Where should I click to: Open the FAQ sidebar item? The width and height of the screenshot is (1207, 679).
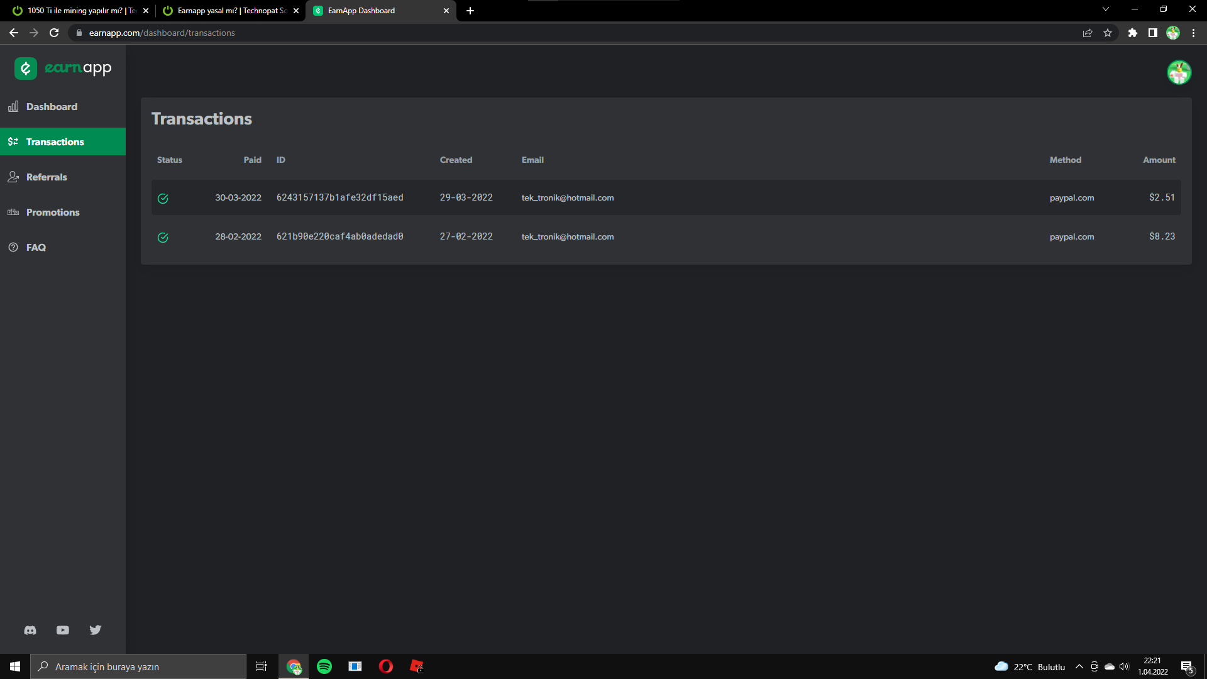click(x=36, y=248)
